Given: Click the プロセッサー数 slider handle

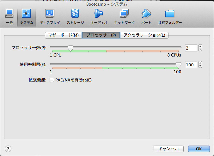Looking at the screenshot, I should coord(70,48).
